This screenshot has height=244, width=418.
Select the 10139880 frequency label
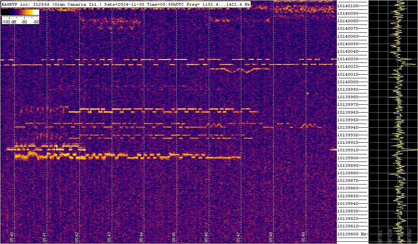[x=348, y=173]
